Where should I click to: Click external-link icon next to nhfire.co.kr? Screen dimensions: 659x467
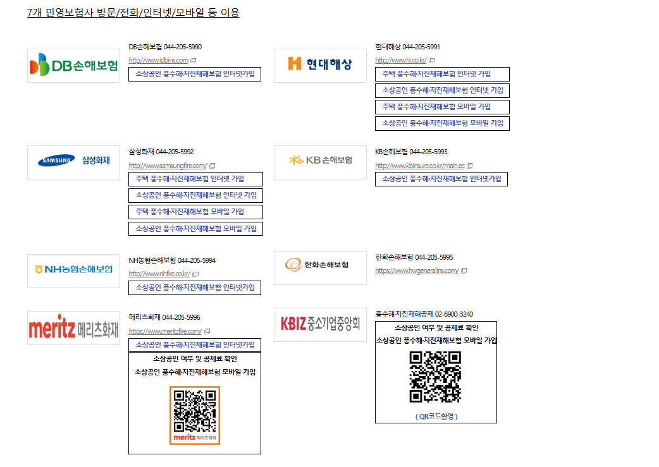pyautogui.click(x=195, y=274)
